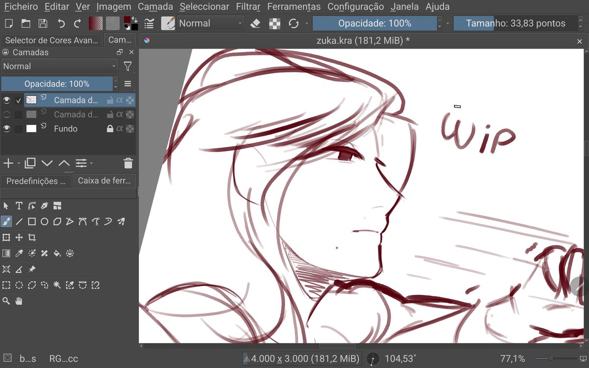Open the Camada menu

click(155, 7)
